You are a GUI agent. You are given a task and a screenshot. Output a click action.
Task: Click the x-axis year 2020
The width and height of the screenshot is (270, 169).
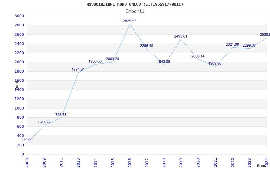click(x=198, y=163)
